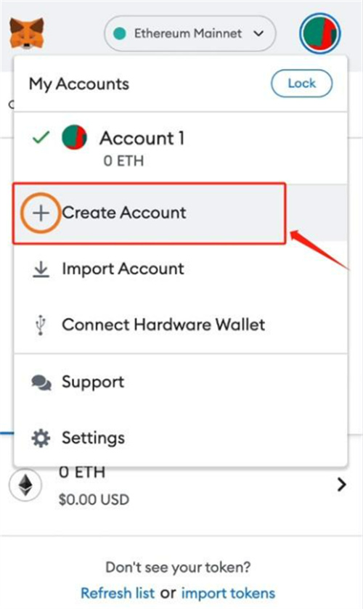
Task: Click the green network status dot
Action: pos(120,33)
